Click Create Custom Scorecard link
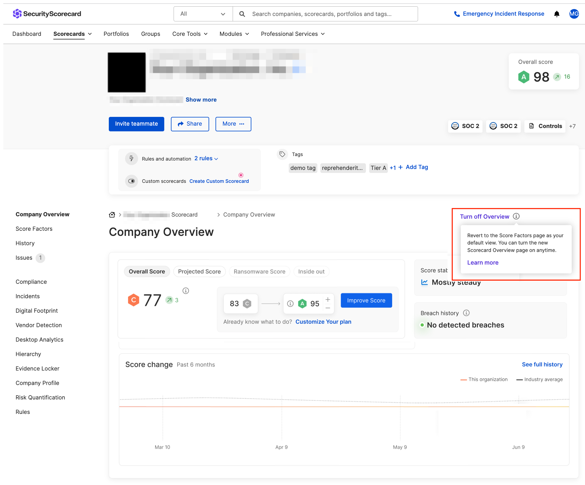Screen dimensions: 585x485 (x=219, y=181)
